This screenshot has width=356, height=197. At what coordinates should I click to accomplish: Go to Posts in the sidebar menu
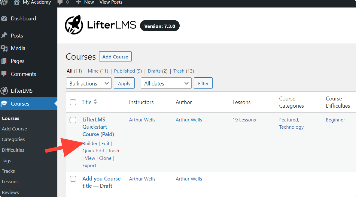pyautogui.click(x=17, y=36)
